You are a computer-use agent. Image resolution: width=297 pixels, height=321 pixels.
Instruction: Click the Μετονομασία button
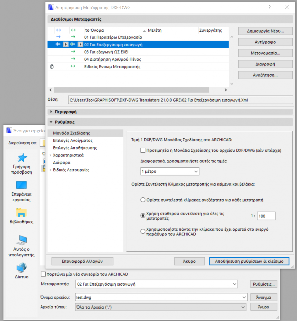tap(265, 53)
